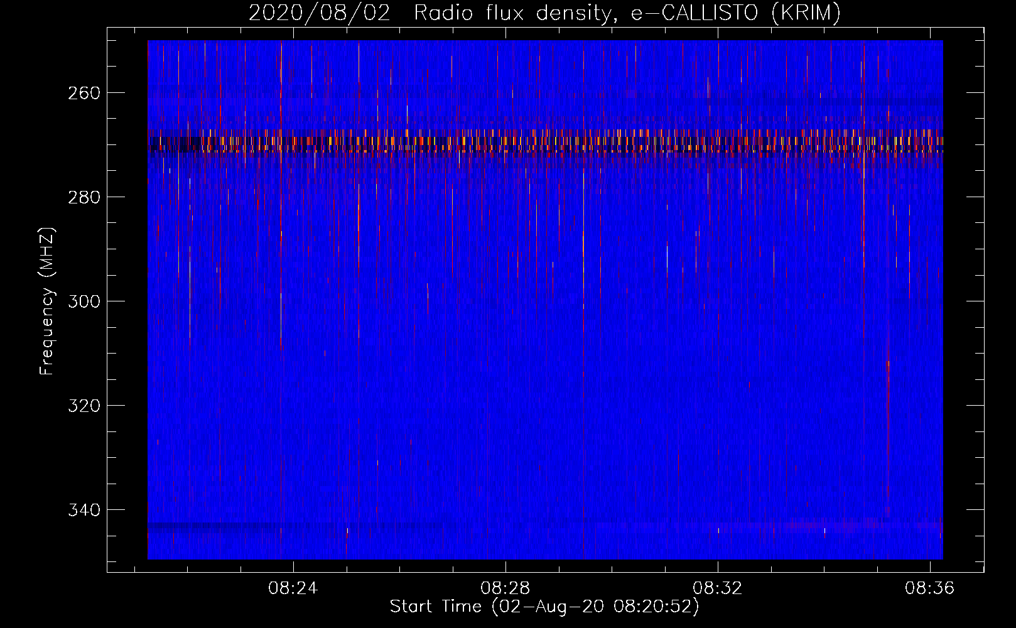Click the 08:28 time tick label
Image resolution: width=1016 pixels, height=628 pixels.
click(505, 588)
